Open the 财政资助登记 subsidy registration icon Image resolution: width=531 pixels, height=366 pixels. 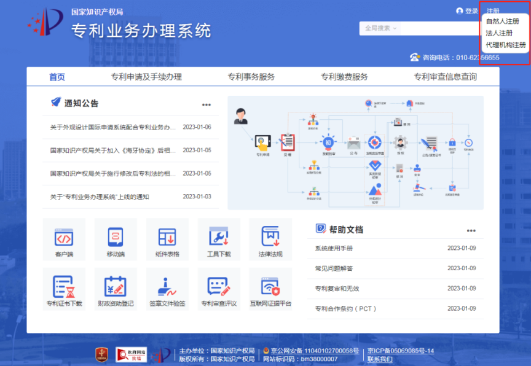click(116, 289)
